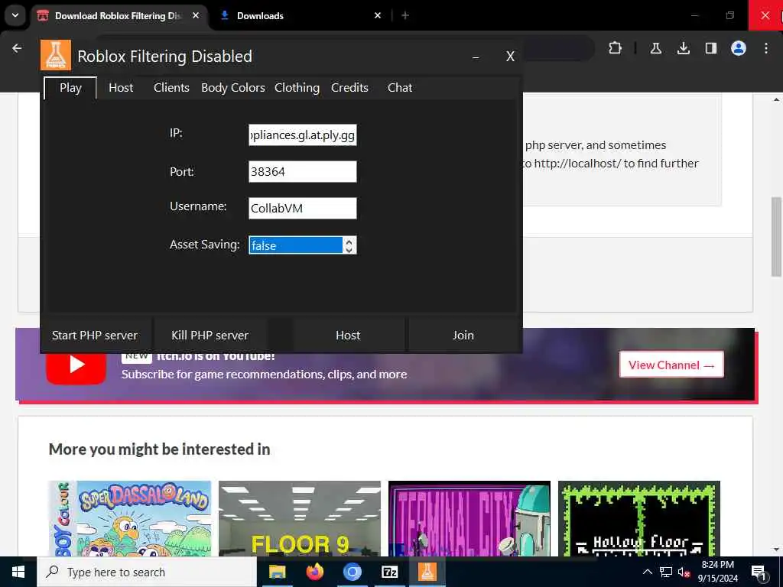Show hidden system tray icons
The image size is (783, 587).
click(647, 572)
